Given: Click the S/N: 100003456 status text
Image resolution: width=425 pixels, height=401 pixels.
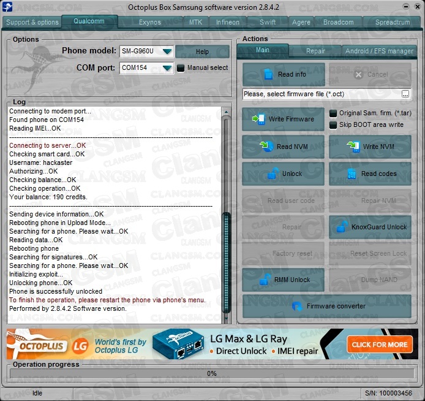Looking at the screenshot, I should 388,393.
